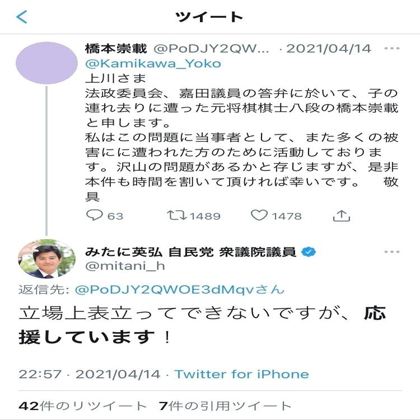Retweet using the retweet arrows icon
Image resolution: width=420 pixels, height=420 pixels.
[x=177, y=215]
